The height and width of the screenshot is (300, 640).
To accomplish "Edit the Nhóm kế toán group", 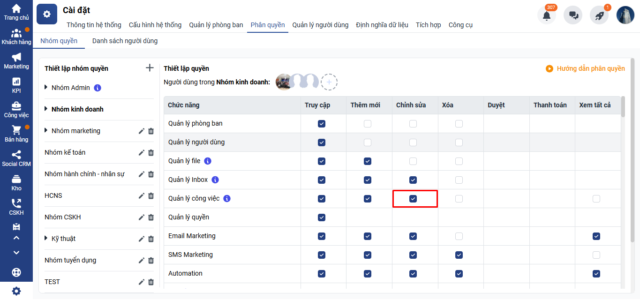I will 141,152.
